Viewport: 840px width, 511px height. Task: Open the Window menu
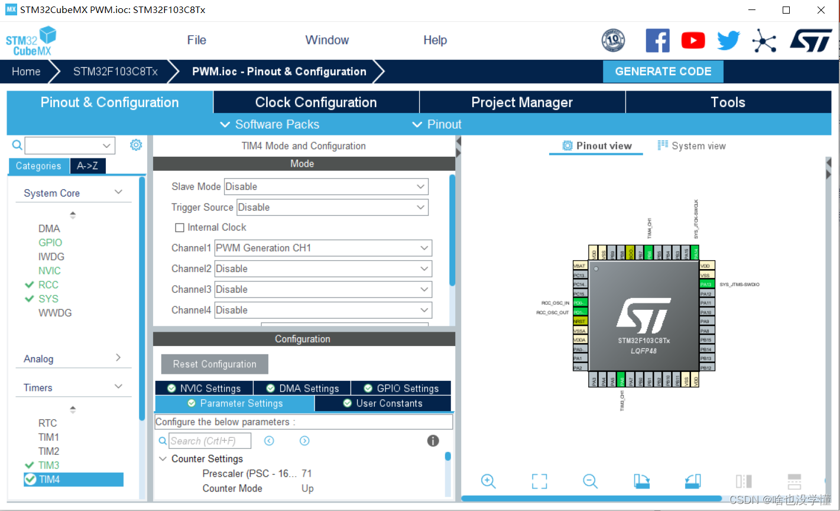327,40
